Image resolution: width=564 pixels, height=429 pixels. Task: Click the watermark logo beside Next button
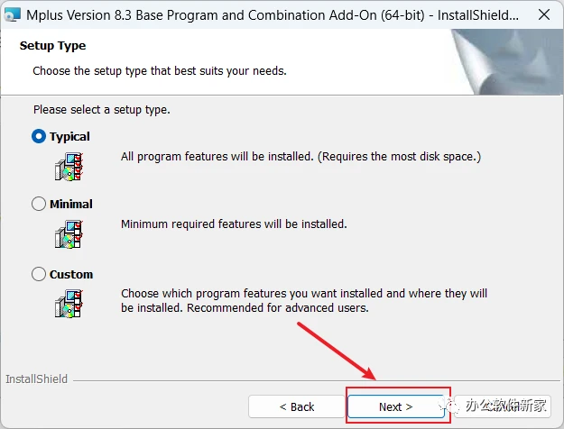(448, 406)
